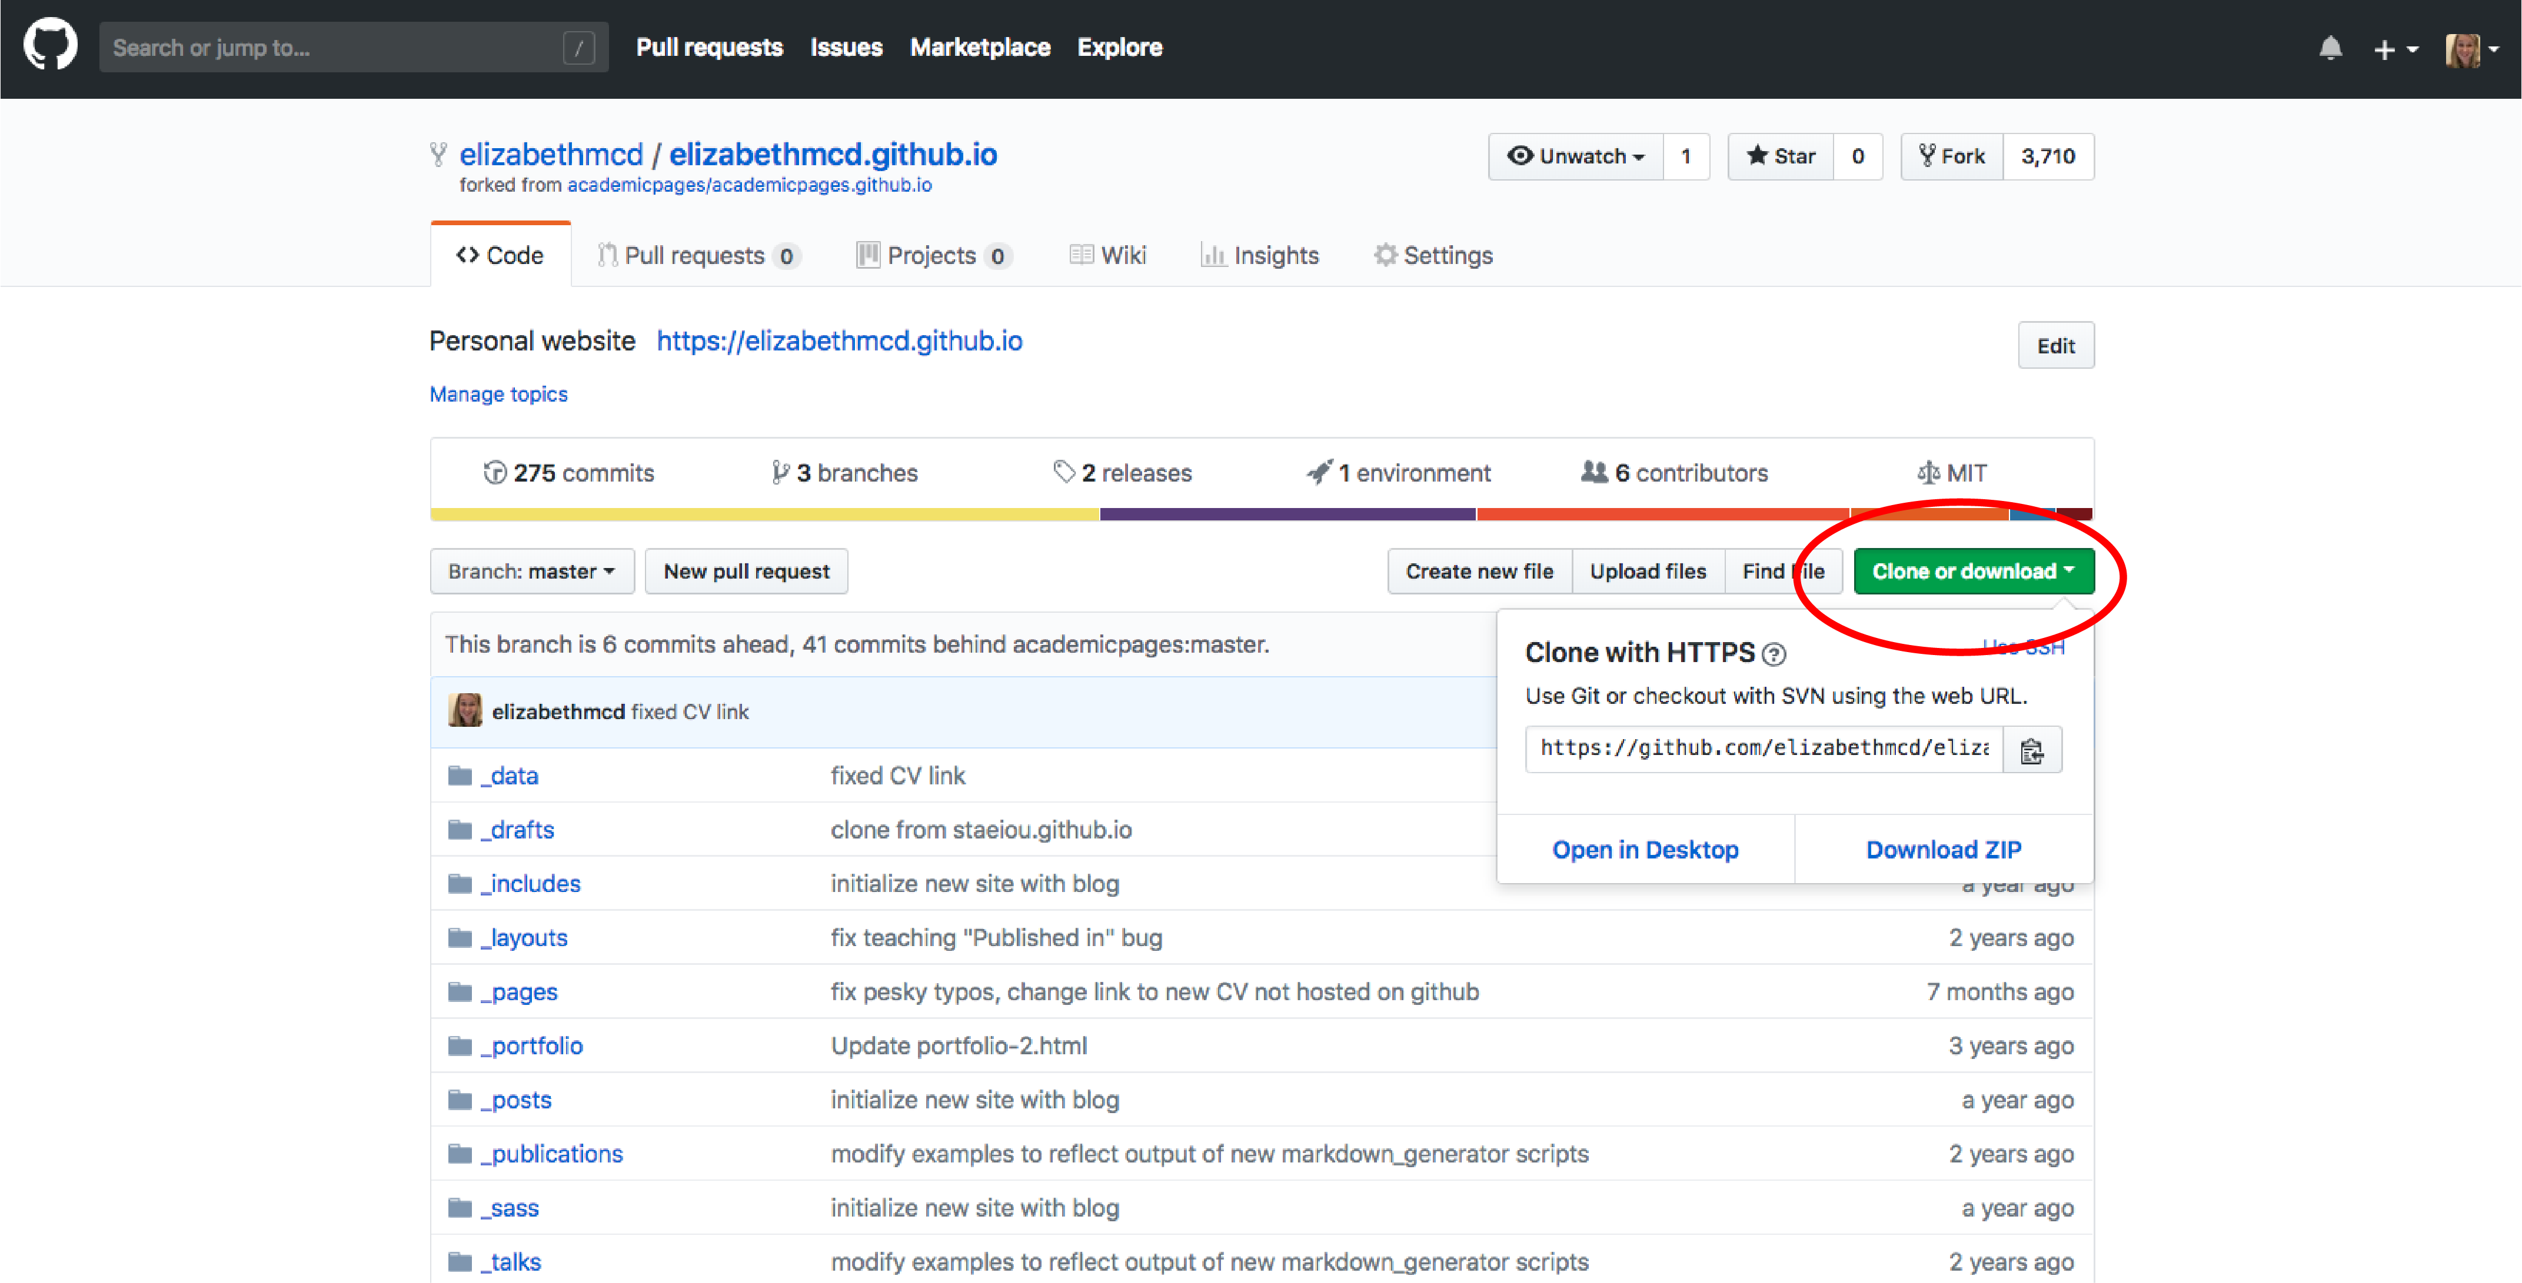
Task: Open the MIT license
Action: pos(1951,473)
